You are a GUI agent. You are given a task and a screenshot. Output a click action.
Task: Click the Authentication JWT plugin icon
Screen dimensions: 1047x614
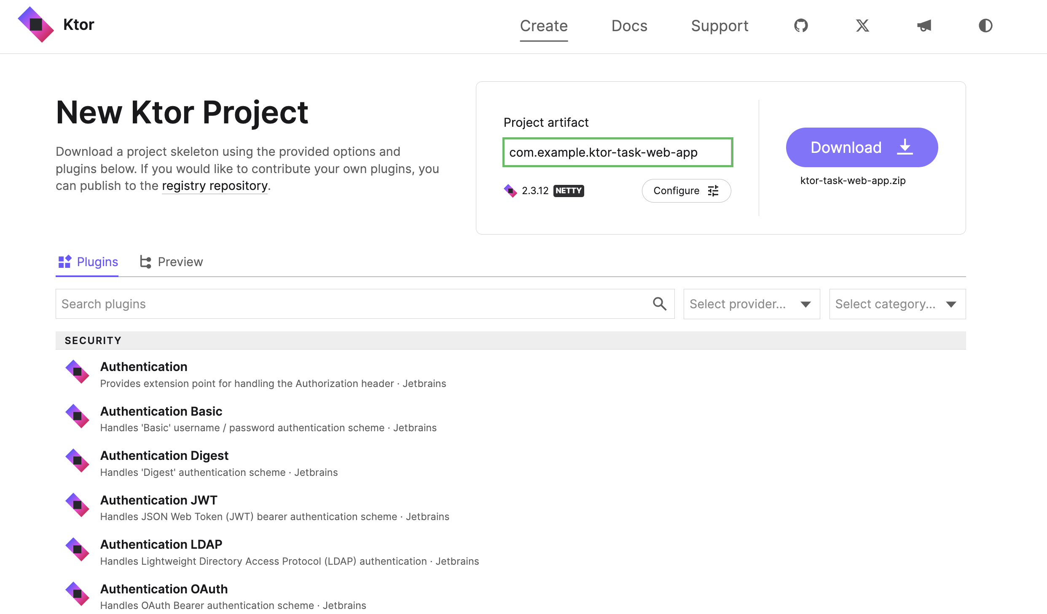coord(78,506)
